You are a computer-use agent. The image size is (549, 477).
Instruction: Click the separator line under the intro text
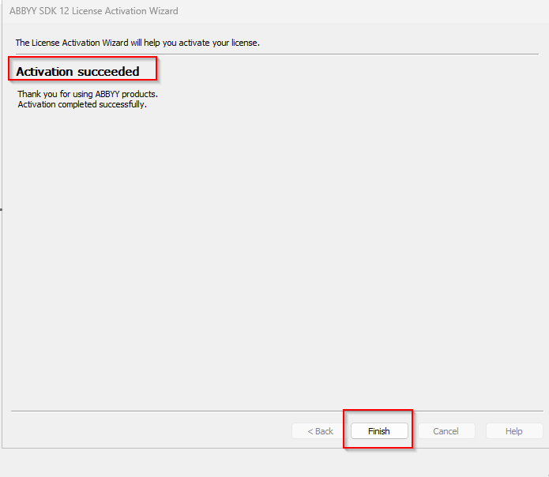point(276,54)
